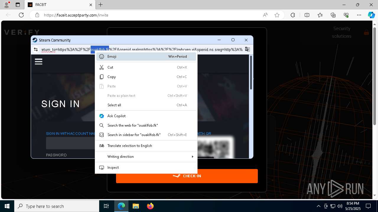Click the page vertical scrollbar thumb
This screenshot has width=378, height=212.
(x=375, y=76)
